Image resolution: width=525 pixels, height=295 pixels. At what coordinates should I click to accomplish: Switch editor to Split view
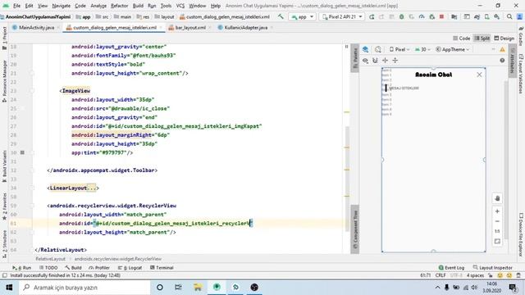[482, 39]
